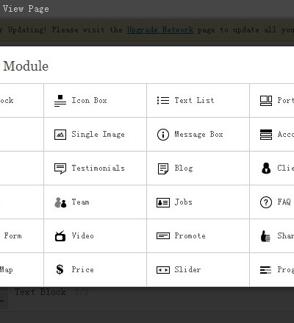Select the Icon Box module icon
Screen dimensions: 294x323
(x=60, y=101)
